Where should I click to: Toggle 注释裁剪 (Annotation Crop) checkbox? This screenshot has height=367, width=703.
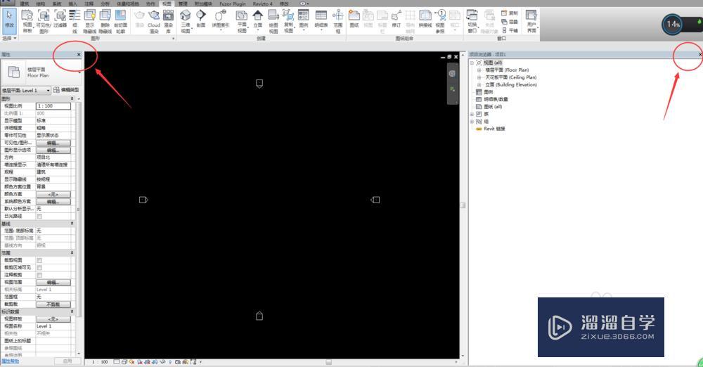(39, 275)
